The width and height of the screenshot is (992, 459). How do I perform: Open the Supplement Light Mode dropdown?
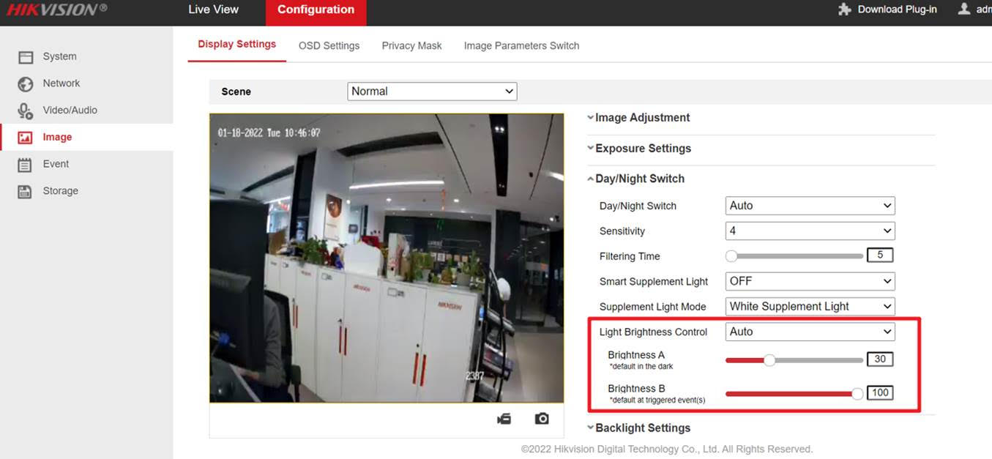(810, 307)
